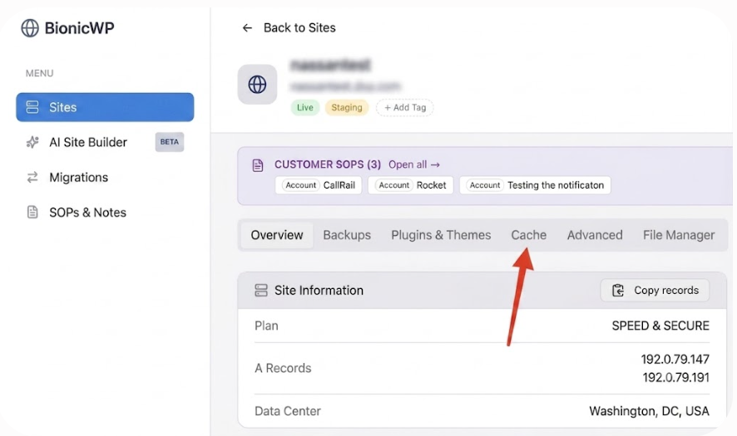Go to the Migrations page
The width and height of the screenshot is (737, 436).
click(x=78, y=178)
